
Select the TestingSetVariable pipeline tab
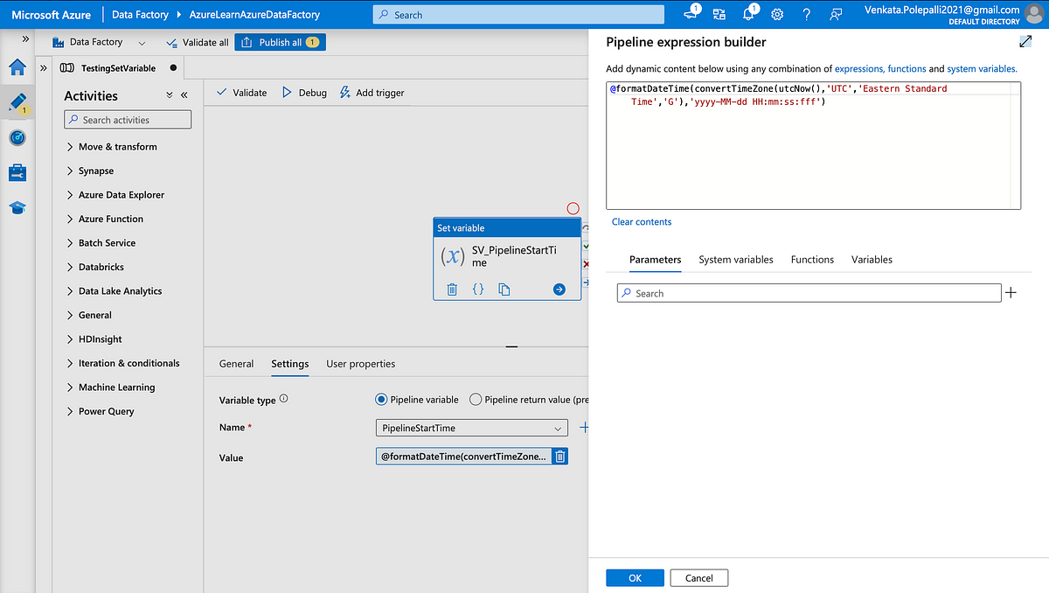tap(118, 67)
